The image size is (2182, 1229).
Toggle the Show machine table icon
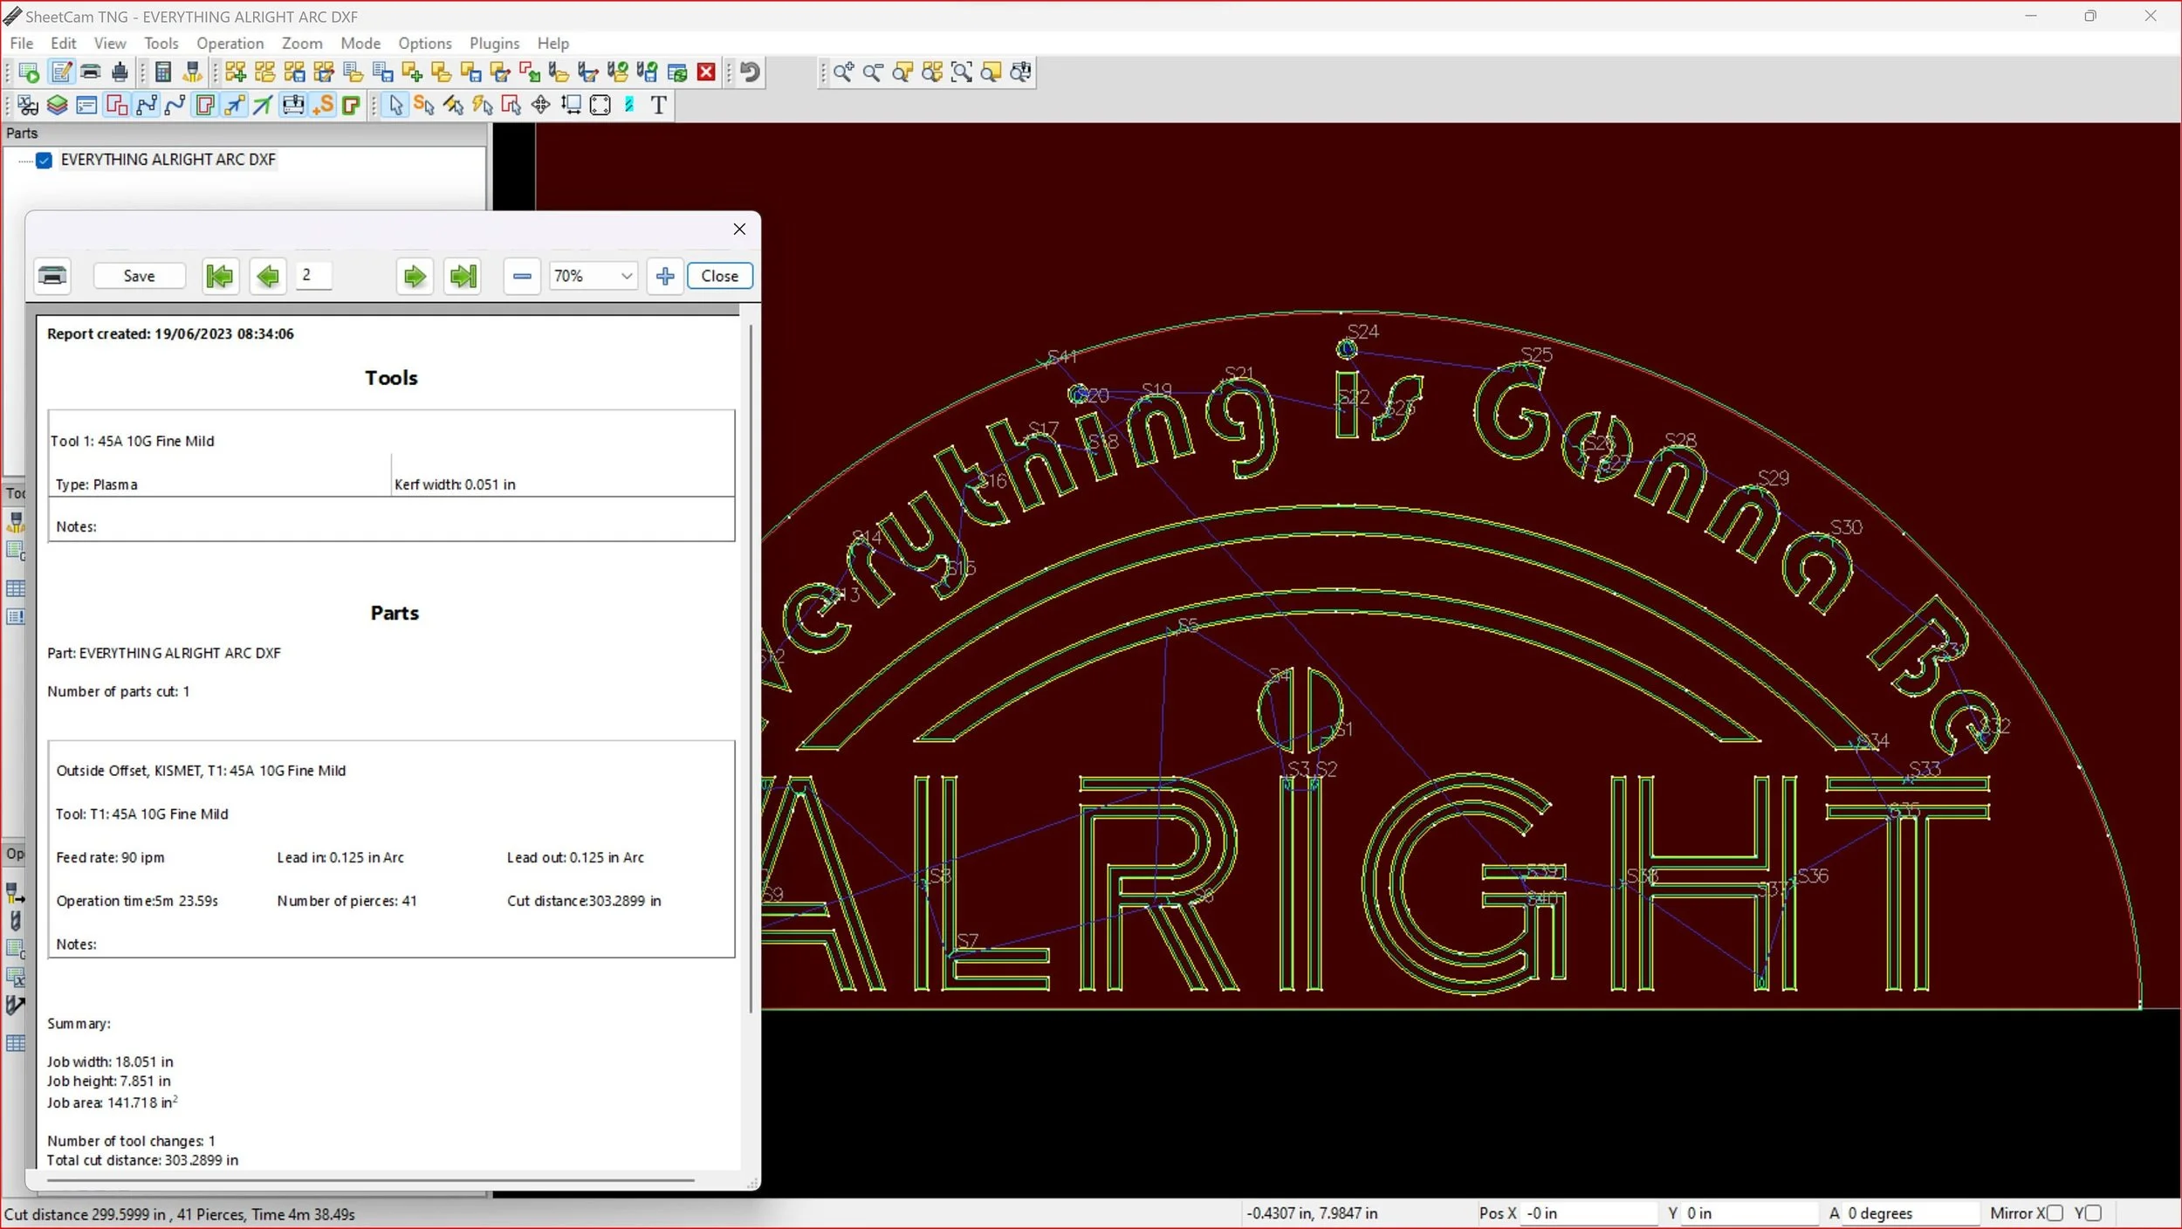293,106
